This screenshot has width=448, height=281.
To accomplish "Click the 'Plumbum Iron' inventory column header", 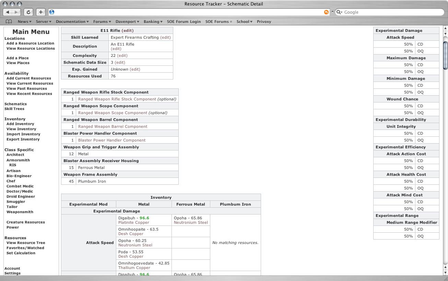I will (235, 204).
